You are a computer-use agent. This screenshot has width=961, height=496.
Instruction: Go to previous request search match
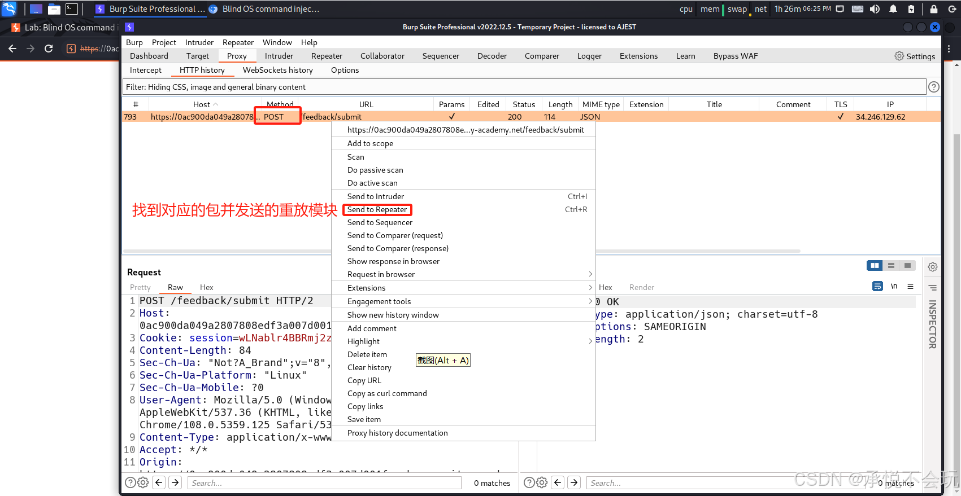point(159,482)
